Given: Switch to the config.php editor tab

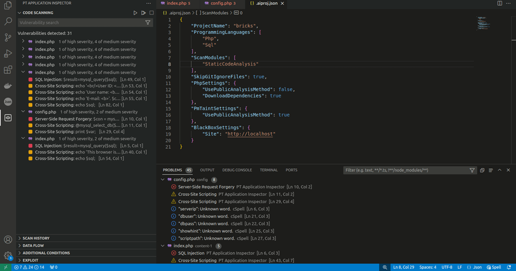Looking at the screenshot, I should 223,3.
